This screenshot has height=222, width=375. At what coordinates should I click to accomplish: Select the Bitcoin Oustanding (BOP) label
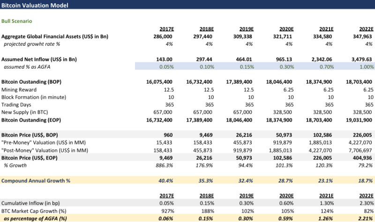pyautogui.click(x=31, y=82)
